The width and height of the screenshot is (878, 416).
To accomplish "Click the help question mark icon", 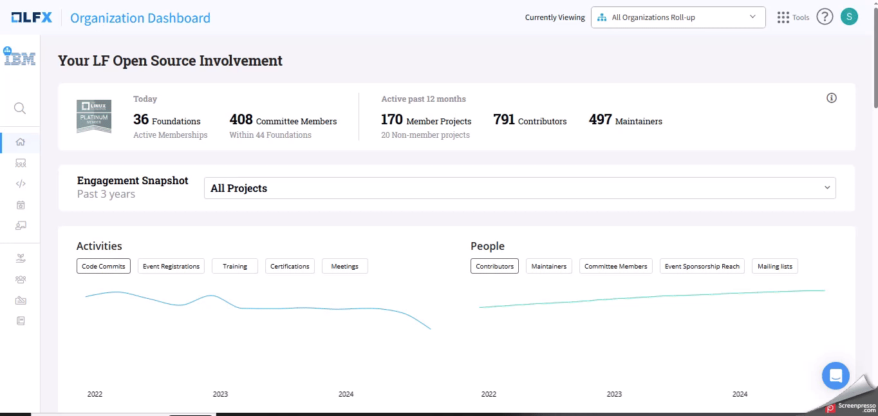I will [825, 17].
